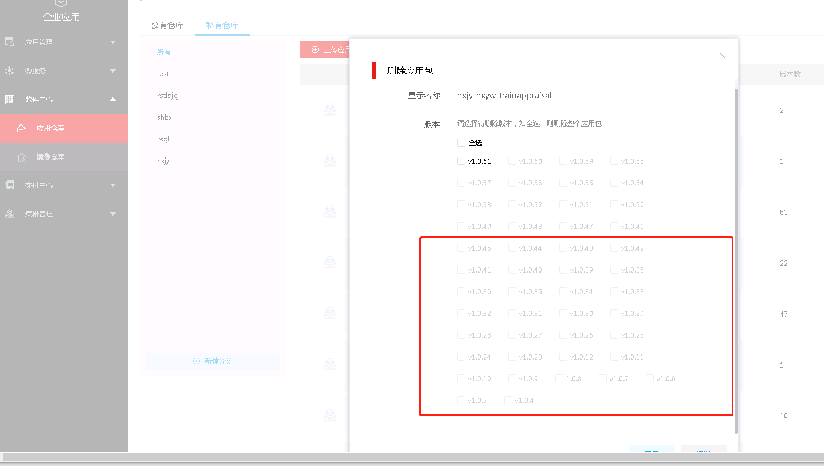Click the 版本数 column header
The image size is (824, 466).
click(x=790, y=74)
